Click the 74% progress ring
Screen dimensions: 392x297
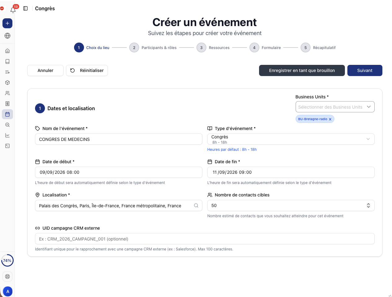pyautogui.click(x=7, y=261)
